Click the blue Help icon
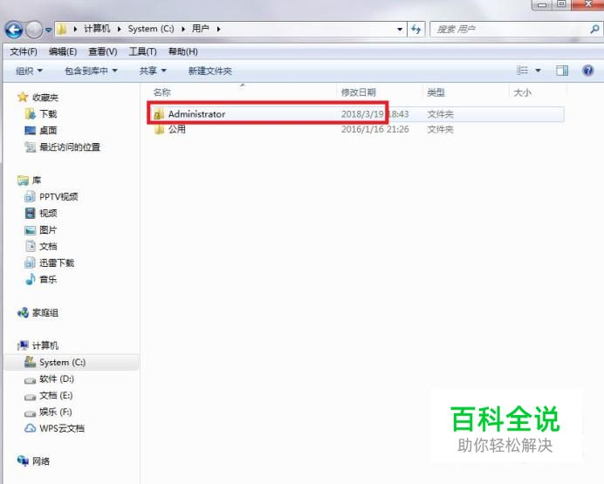Viewport: 604px width, 484px height. 587,71
